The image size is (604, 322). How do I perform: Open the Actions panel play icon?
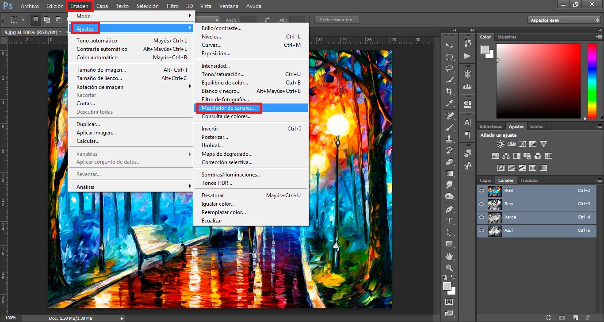[x=467, y=56]
